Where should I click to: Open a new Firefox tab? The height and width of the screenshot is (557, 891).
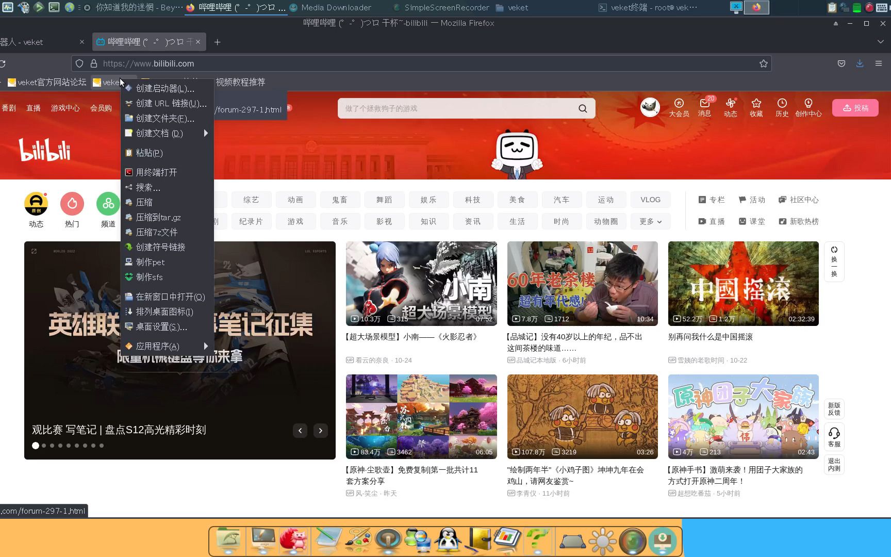217,42
